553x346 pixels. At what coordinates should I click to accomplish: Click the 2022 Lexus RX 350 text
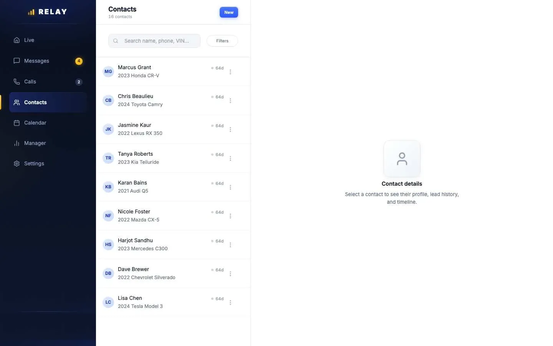(140, 133)
